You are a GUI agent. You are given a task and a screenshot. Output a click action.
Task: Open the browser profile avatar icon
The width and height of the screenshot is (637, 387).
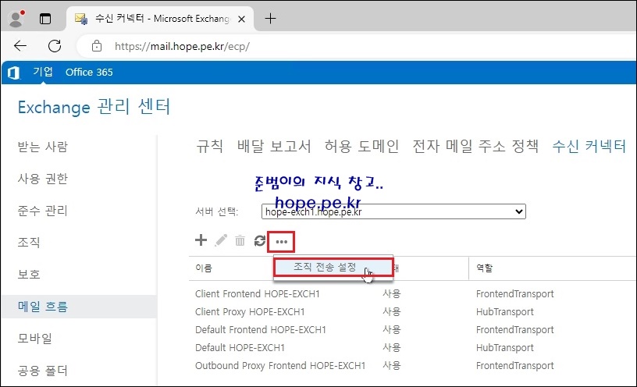click(16, 19)
